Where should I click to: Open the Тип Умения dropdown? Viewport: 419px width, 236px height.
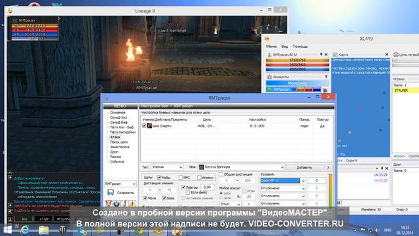point(167,167)
